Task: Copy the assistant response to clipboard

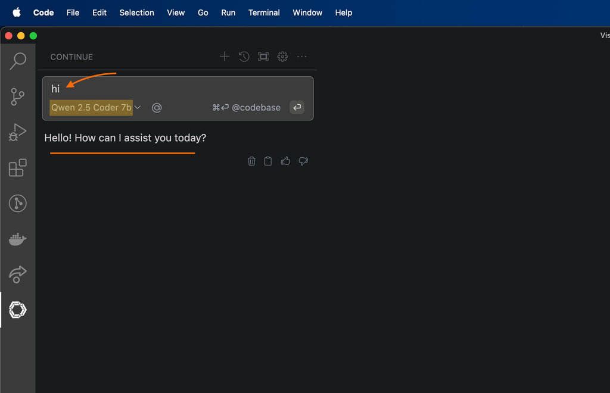Action: coord(267,161)
